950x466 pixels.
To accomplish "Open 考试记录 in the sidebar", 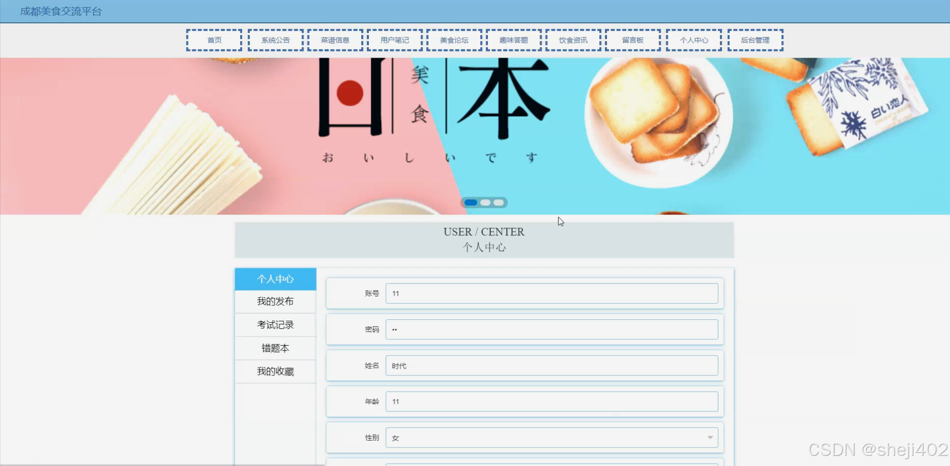I will click(x=276, y=325).
